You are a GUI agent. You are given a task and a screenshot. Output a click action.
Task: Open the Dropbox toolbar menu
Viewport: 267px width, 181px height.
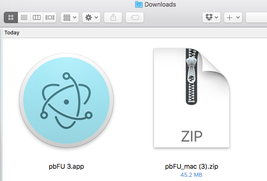211,17
